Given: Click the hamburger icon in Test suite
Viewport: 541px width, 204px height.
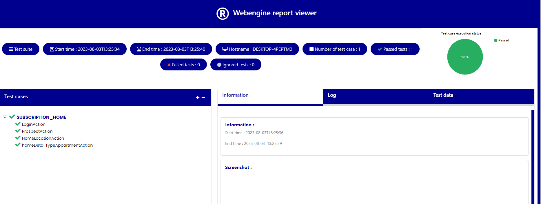Looking at the screenshot, I should coord(11,49).
